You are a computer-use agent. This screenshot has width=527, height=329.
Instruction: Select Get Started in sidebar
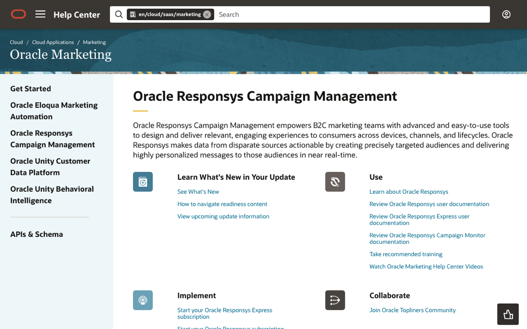[x=31, y=89]
